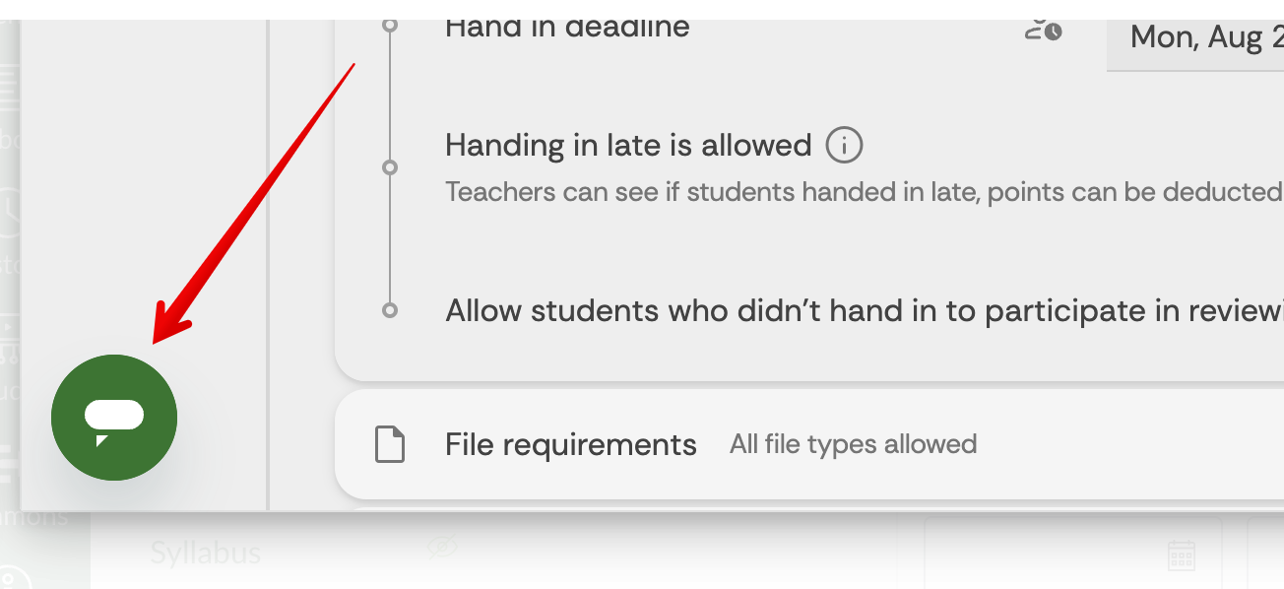Expand via All file types allowed summary
Image resolution: width=1284 pixels, height=589 pixels.
pos(853,444)
